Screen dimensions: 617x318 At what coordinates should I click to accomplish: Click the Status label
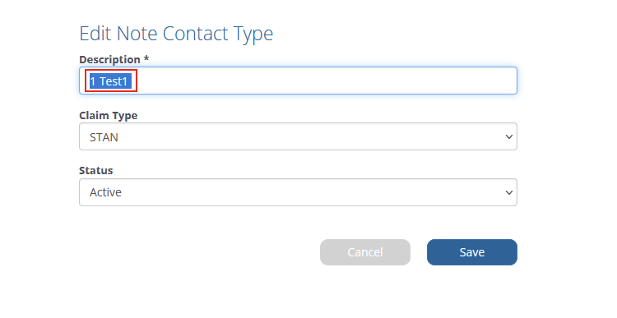coord(96,171)
